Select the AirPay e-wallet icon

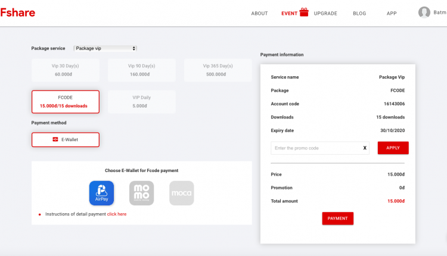tap(101, 193)
